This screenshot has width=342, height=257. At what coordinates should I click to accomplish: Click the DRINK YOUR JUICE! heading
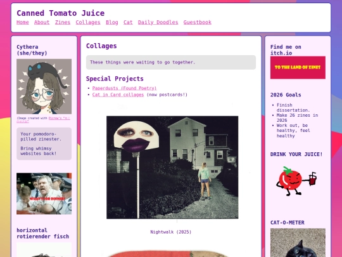coord(296,154)
